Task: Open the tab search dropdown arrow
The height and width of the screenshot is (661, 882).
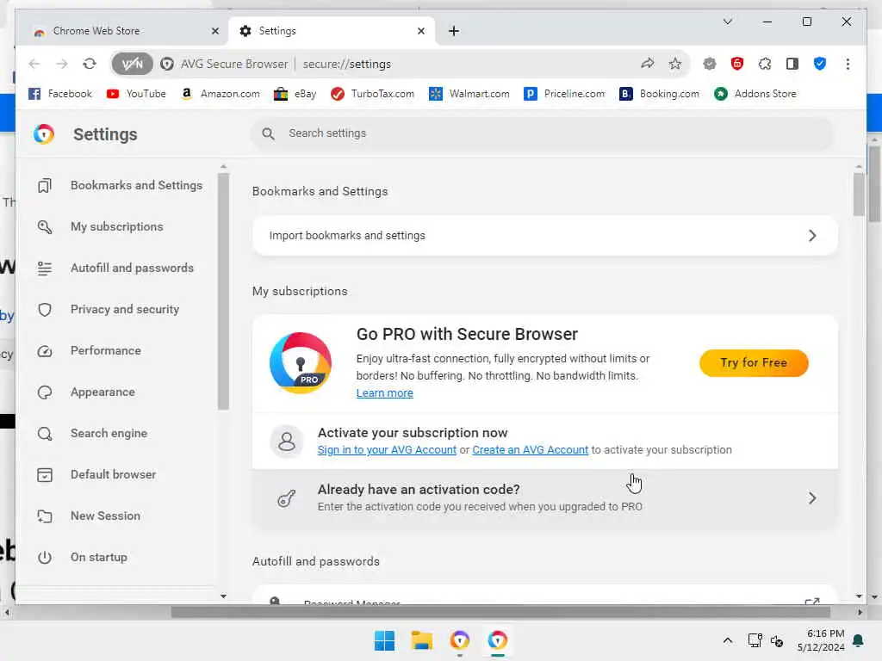Action: tap(727, 22)
